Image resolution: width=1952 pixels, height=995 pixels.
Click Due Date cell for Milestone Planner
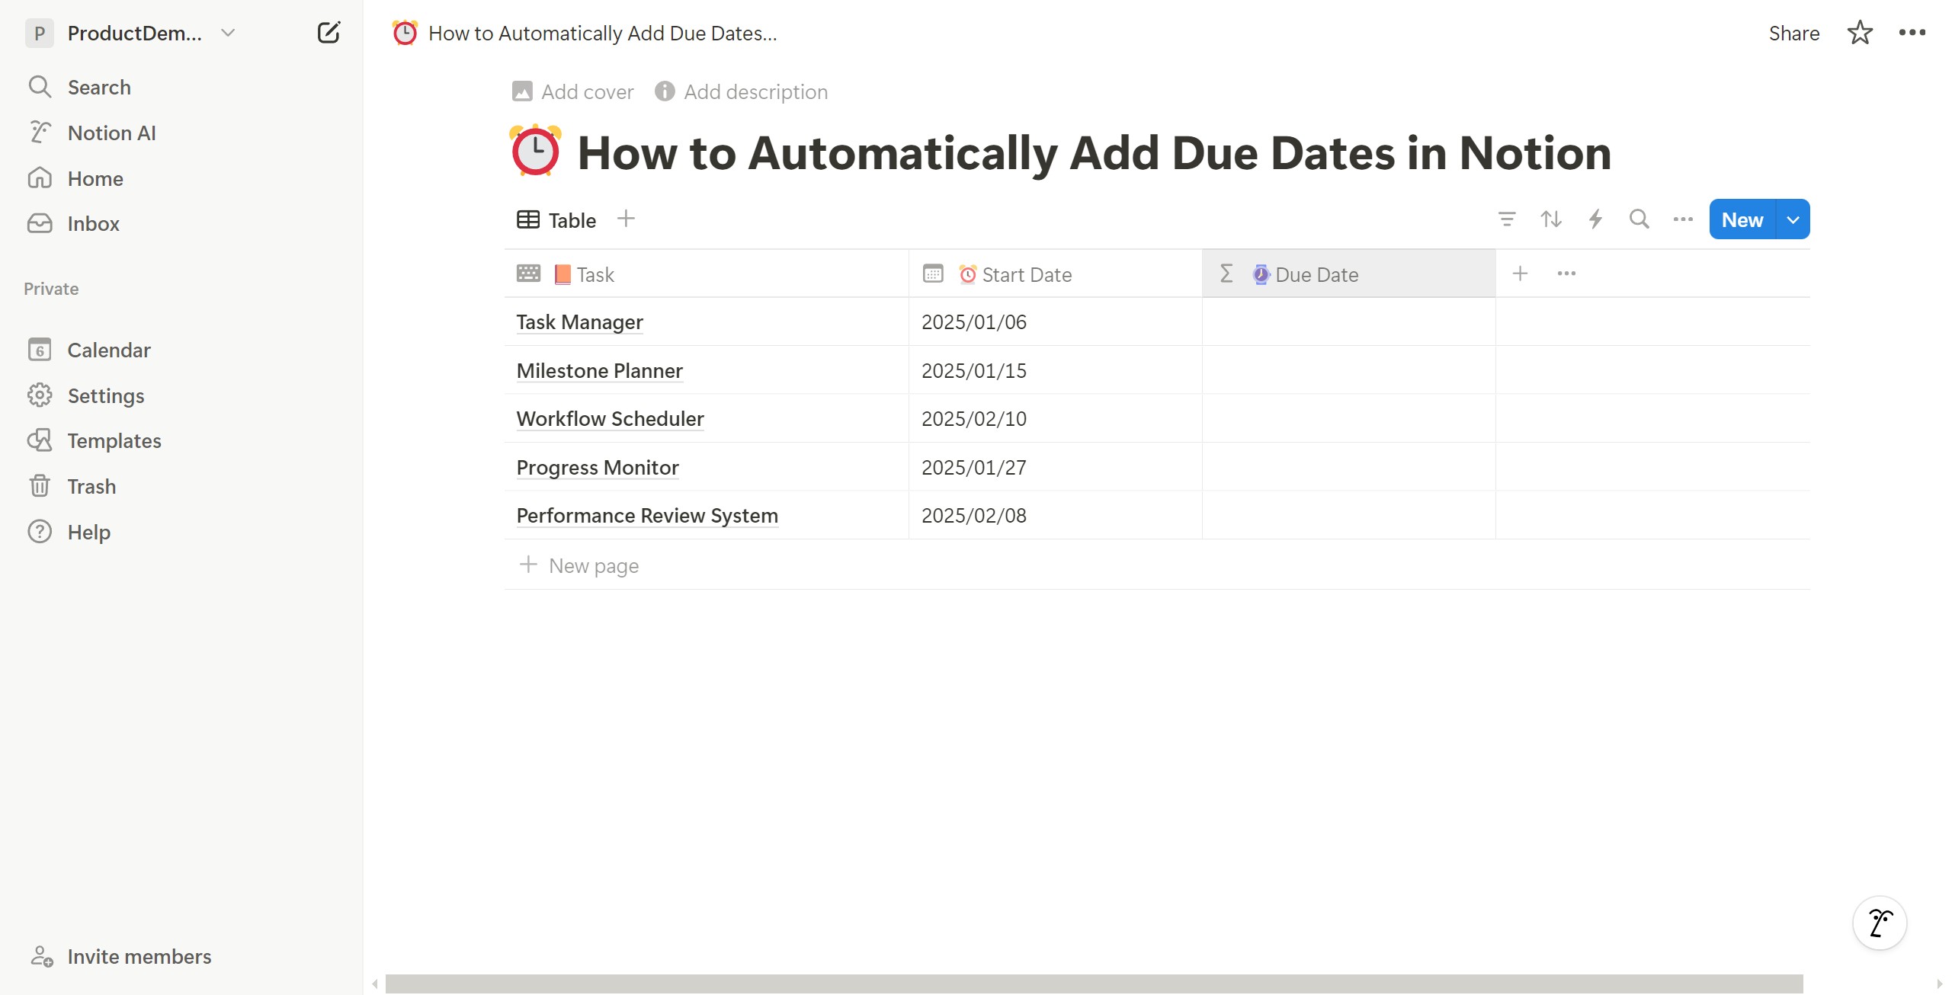(1349, 370)
